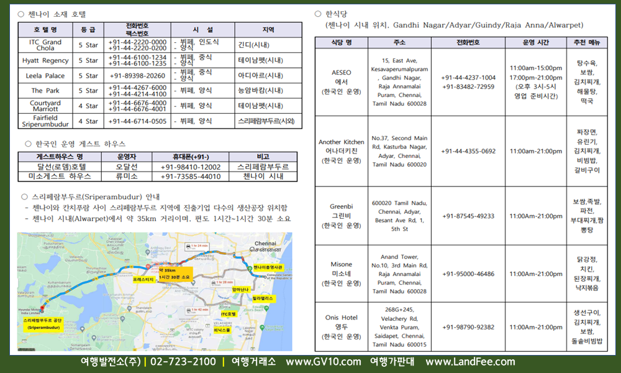Select the 'Misone 미소네' restaurant cell
This screenshot has height=373, width=621.
342,274
